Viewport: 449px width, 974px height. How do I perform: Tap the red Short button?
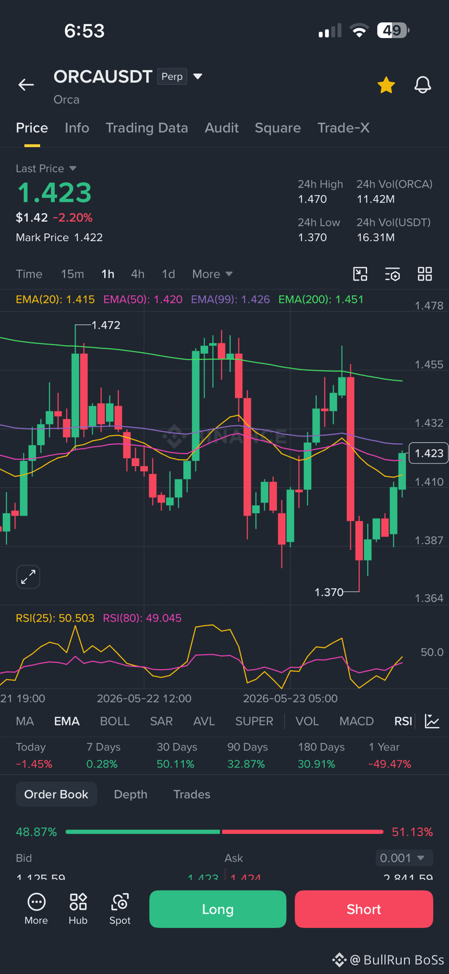[x=364, y=909]
